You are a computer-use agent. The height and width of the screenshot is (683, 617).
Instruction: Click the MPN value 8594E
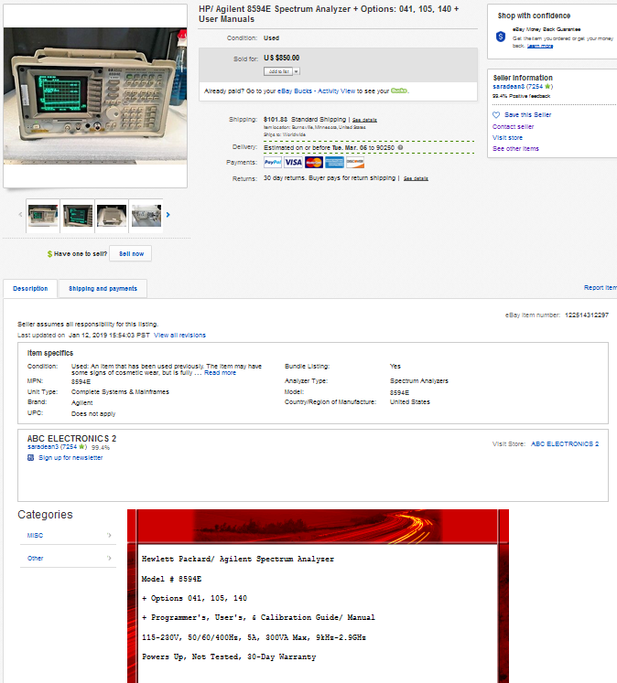click(x=81, y=382)
